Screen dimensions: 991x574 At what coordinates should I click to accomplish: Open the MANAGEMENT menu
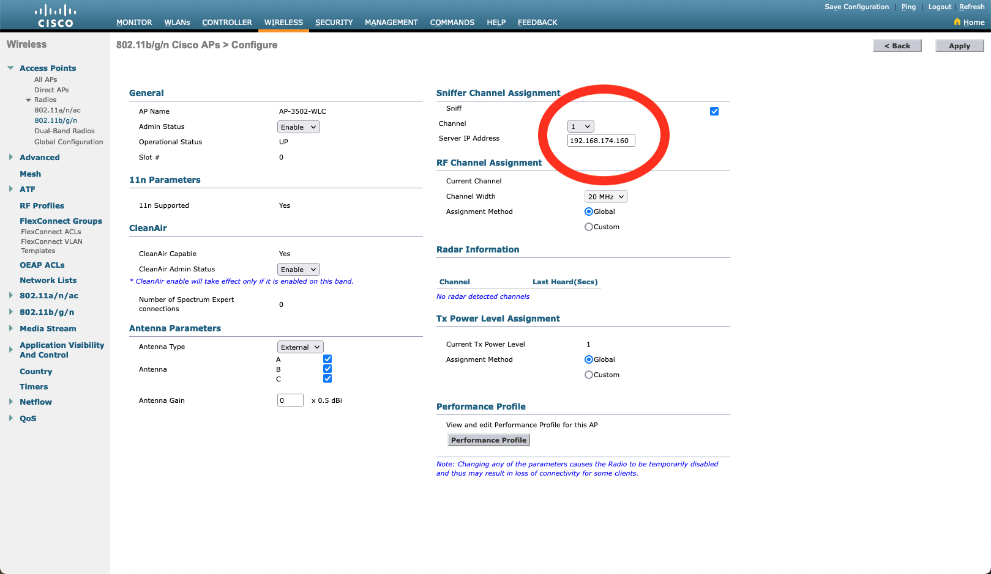click(x=391, y=23)
